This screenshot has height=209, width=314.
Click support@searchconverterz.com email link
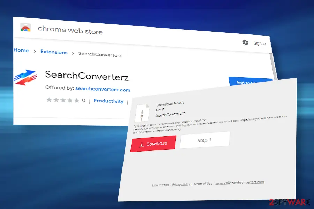pos(240,183)
